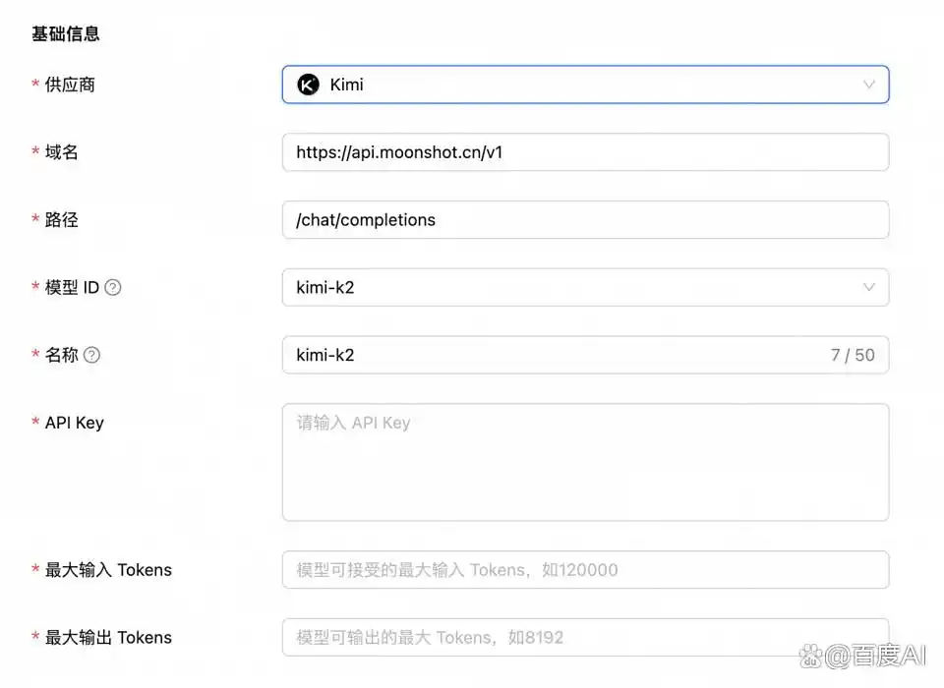Click the Kimi logo in the 供应商 field
Image resolution: width=944 pixels, height=688 pixels.
click(309, 85)
